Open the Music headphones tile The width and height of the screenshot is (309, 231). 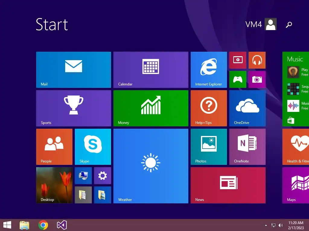[x=257, y=60]
